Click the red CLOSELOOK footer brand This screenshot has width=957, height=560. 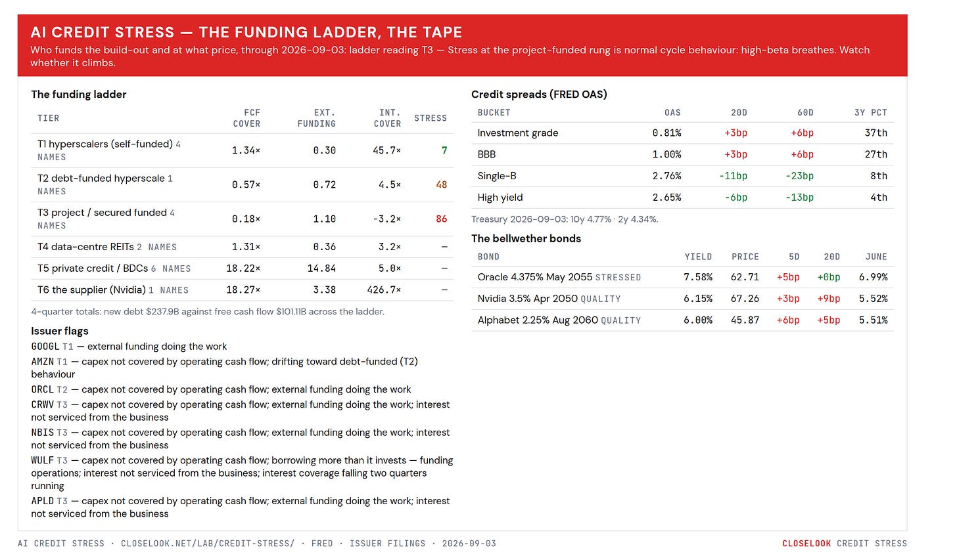(806, 544)
